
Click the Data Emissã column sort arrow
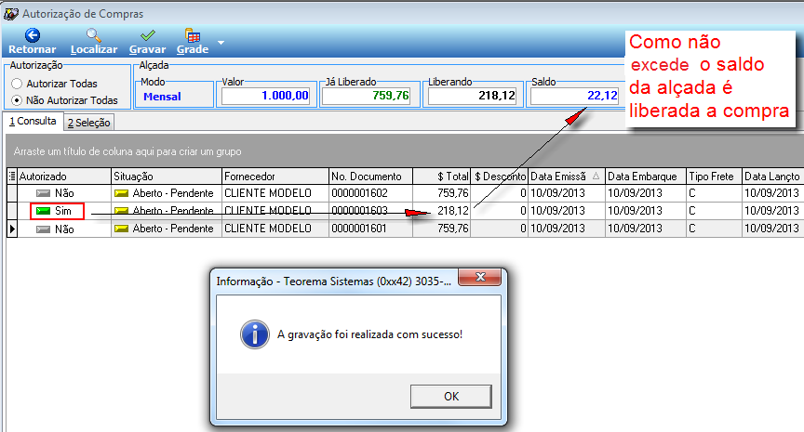[596, 176]
